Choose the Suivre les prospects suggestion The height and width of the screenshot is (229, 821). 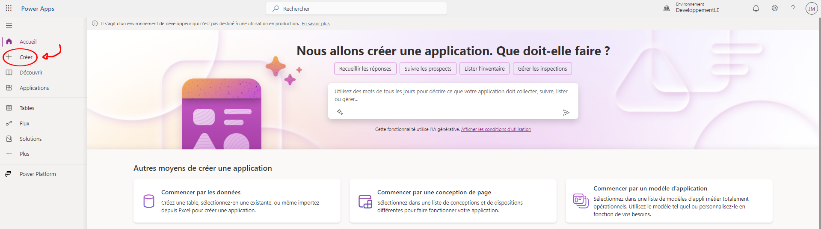pyautogui.click(x=428, y=68)
